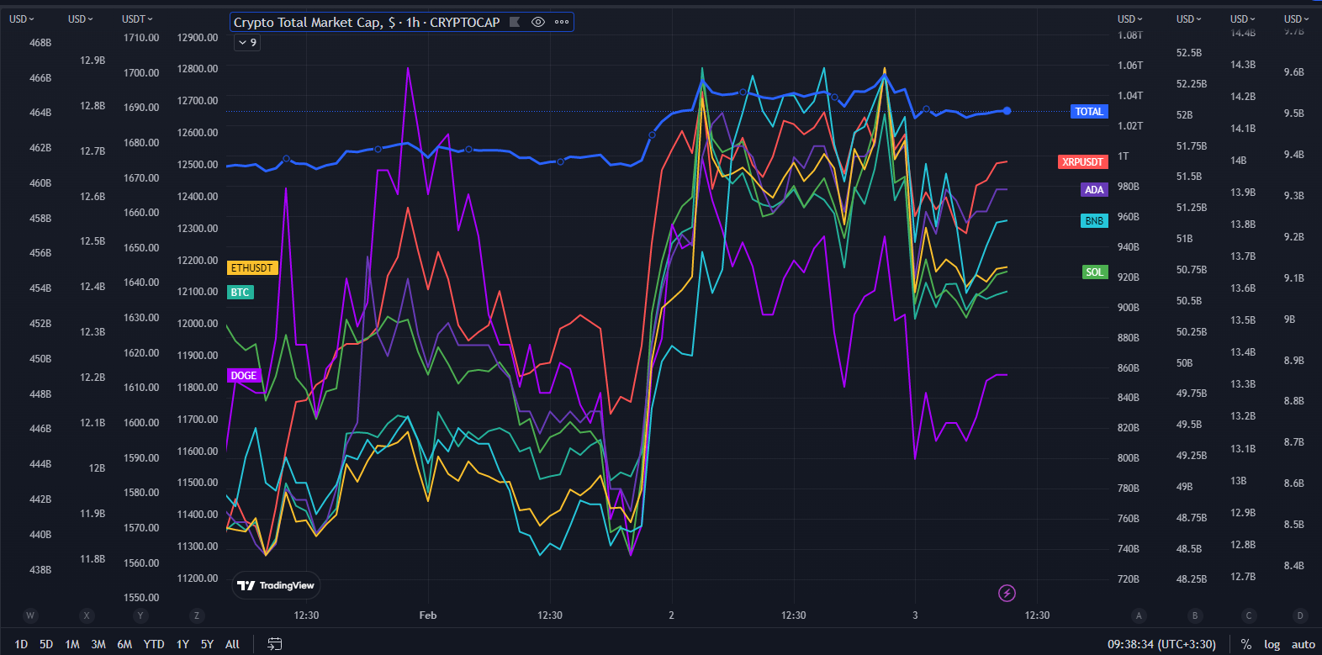Click the purple lightning flash icon
Image resolution: width=1322 pixels, height=655 pixels.
point(1007,594)
